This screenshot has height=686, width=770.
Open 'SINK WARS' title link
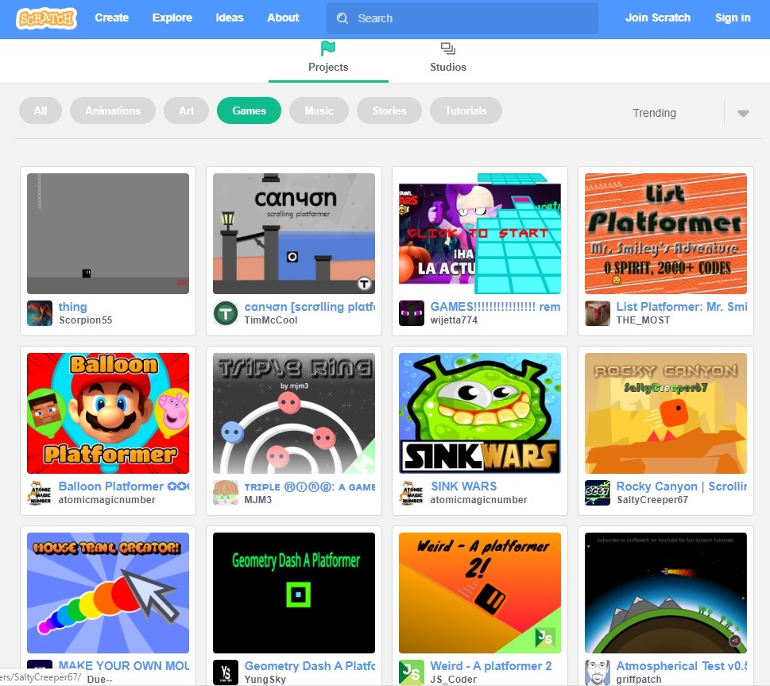pos(464,486)
